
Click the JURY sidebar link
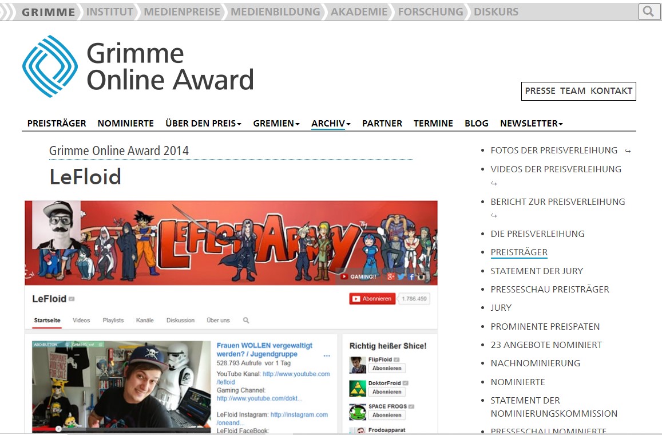point(501,308)
